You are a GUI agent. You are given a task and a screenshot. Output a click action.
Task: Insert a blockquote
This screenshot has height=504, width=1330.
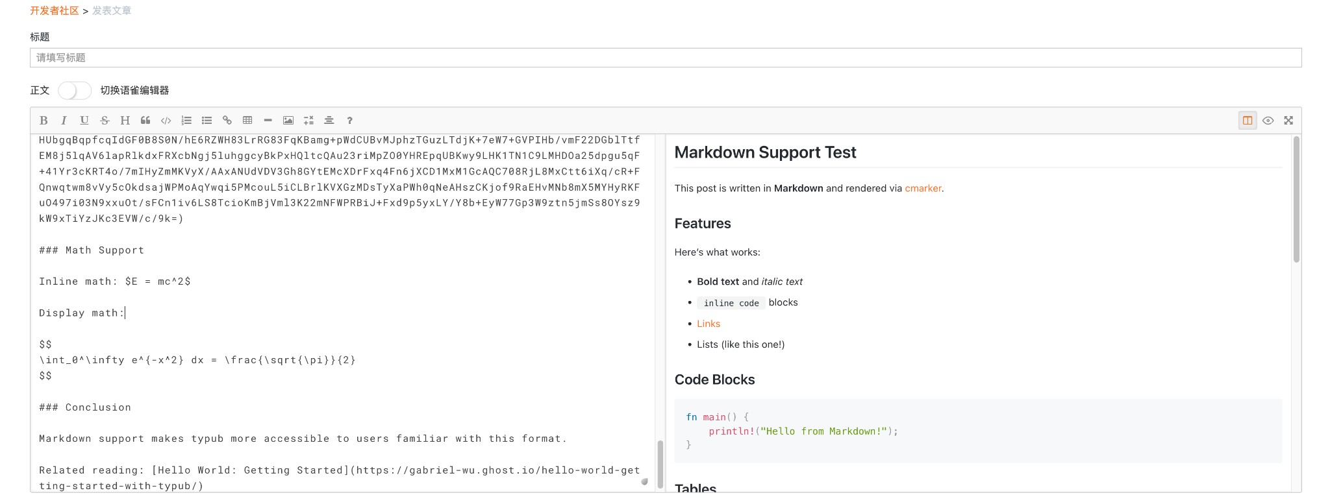pyautogui.click(x=145, y=121)
